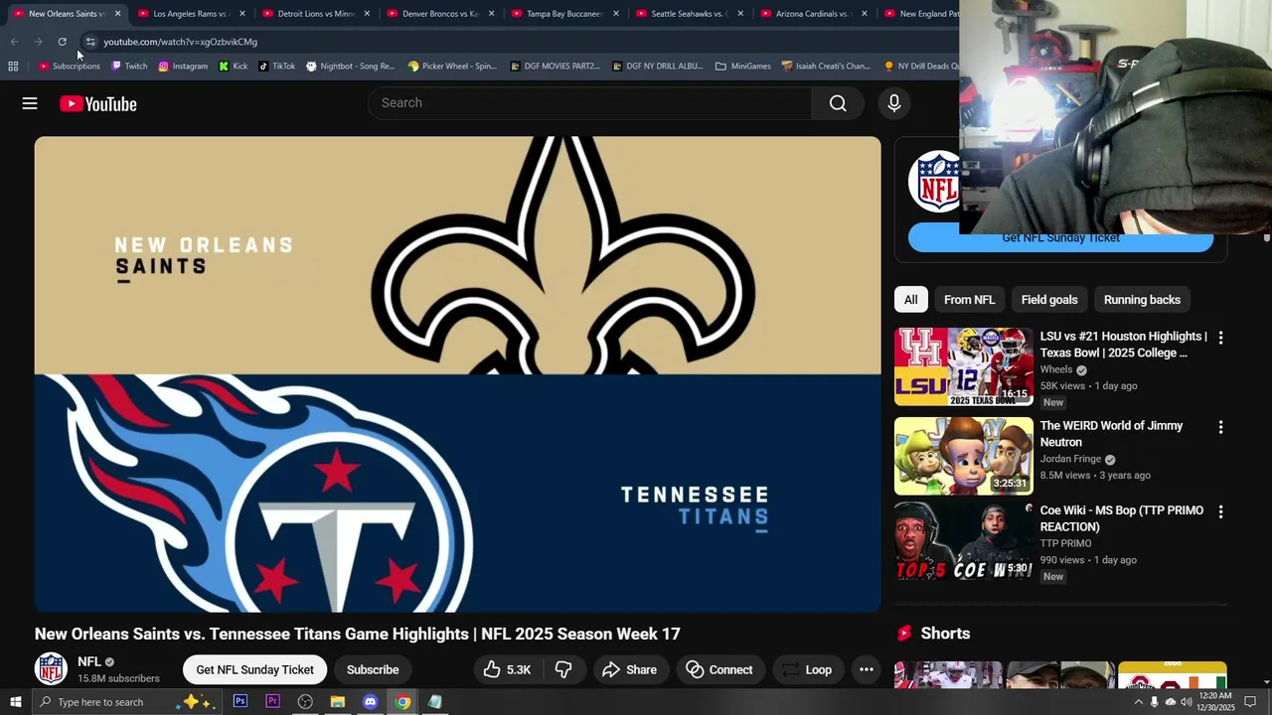
Task: Open the Chrome apps grid icon
Action: pos(13,67)
